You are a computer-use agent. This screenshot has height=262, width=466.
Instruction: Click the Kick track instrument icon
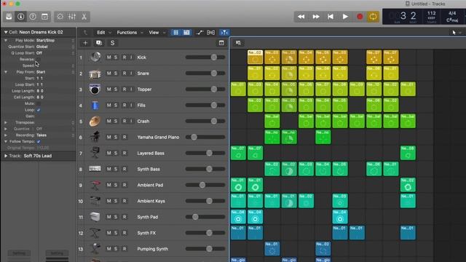click(95, 57)
